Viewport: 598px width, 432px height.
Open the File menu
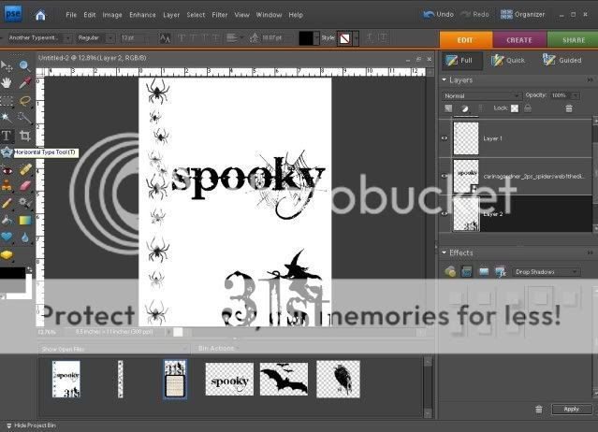pyautogui.click(x=71, y=15)
